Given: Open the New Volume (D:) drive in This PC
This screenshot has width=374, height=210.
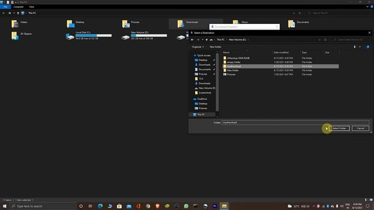Looking at the screenshot, I should pos(144,35).
